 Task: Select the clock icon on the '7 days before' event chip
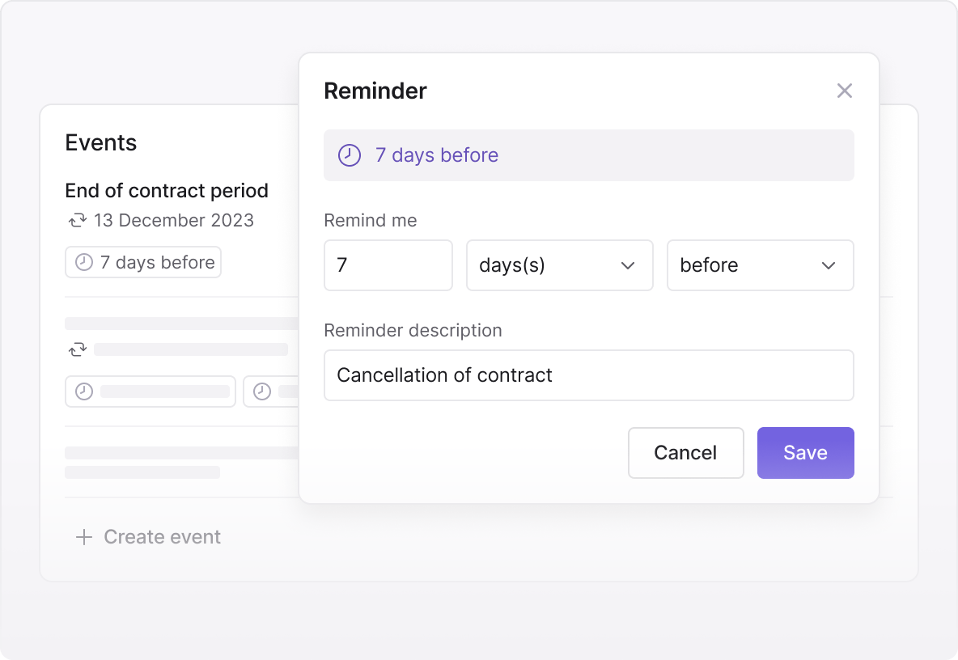coord(83,262)
